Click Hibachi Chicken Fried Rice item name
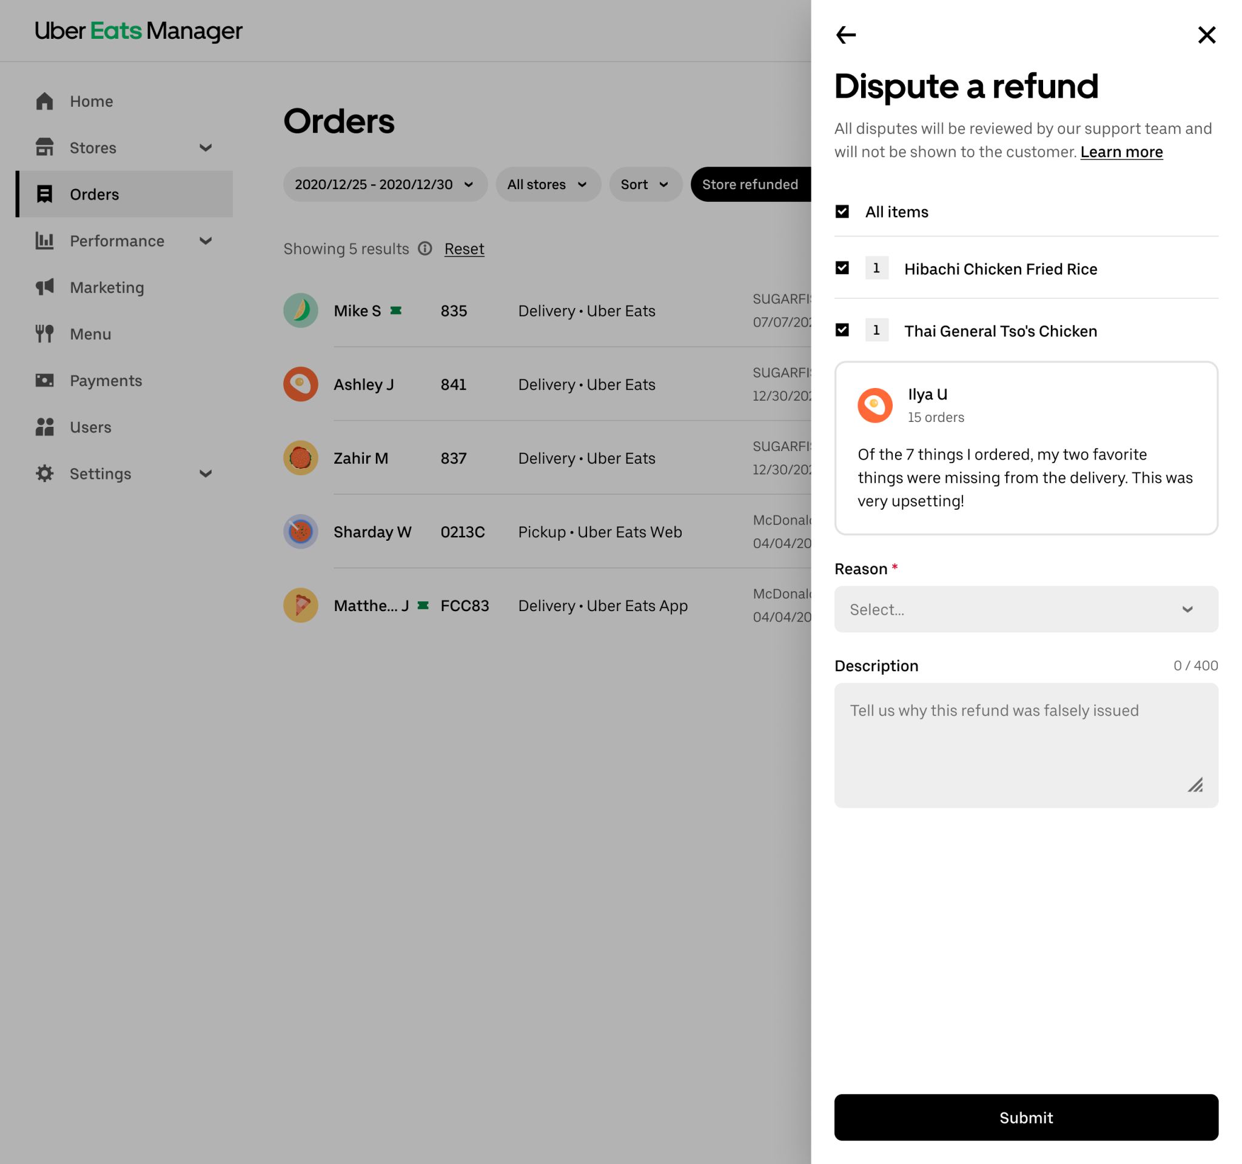This screenshot has width=1242, height=1164. pyautogui.click(x=1000, y=269)
